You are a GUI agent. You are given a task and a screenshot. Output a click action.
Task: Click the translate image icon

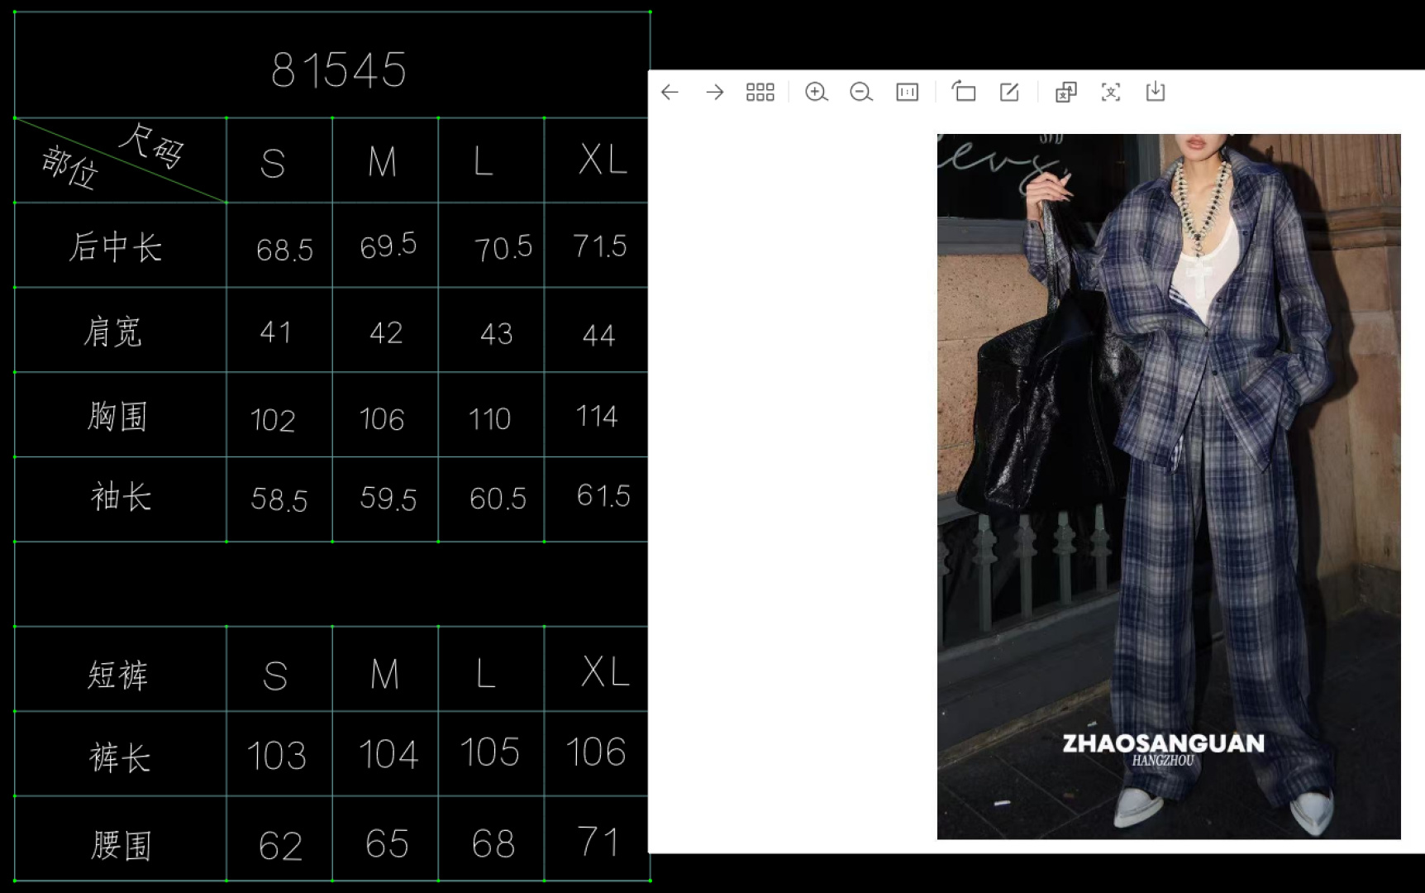click(x=1065, y=92)
